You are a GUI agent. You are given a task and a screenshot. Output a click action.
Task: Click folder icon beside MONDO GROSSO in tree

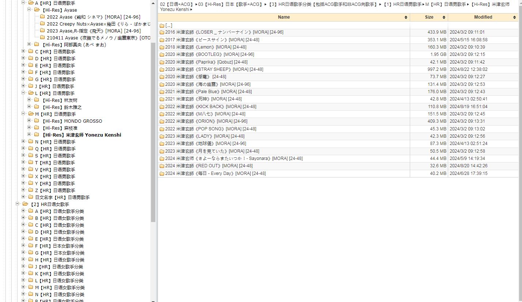click(x=37, y=121)
